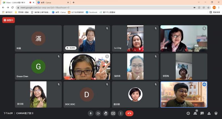Show the participants list panel
The image size is (222, 119).
(195, 113)
